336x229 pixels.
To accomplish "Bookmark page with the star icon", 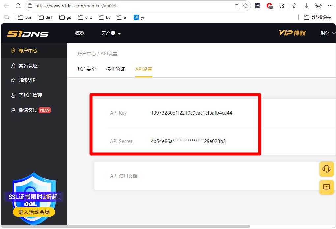I will pos(246,6).
